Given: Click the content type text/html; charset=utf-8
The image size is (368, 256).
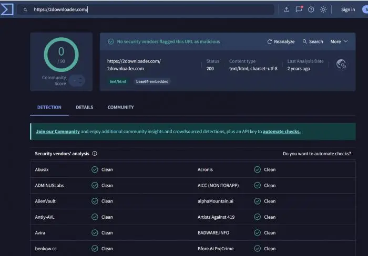Looking at the screenshot, I should coord(253,69).
